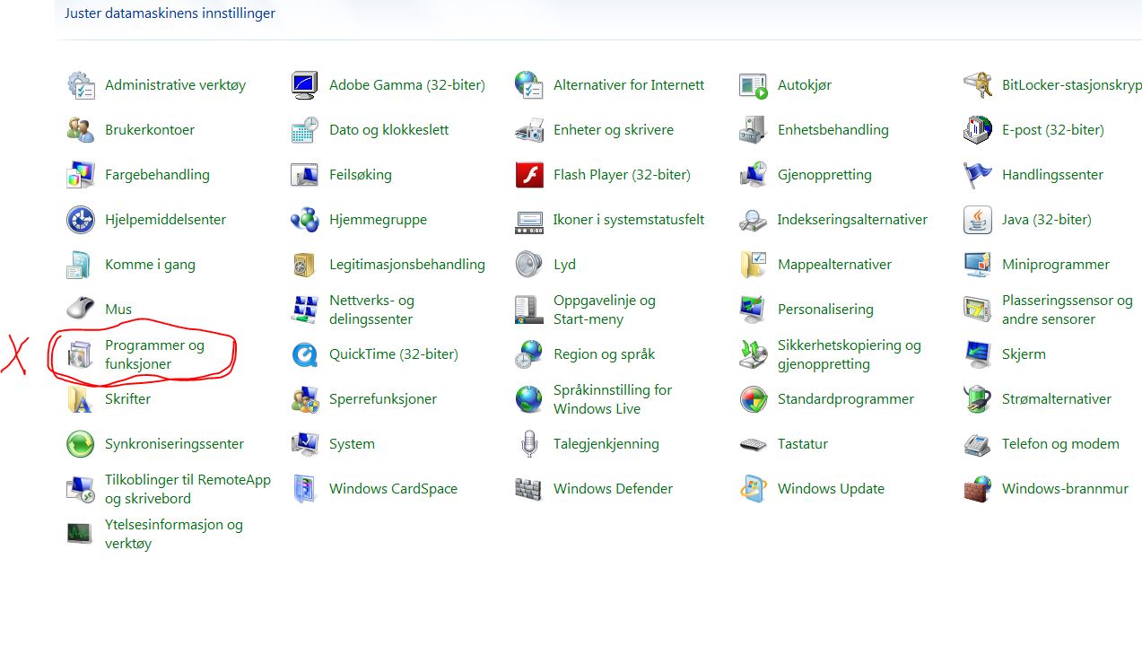Open the Enhetsbehandling icon
Image resolution: width=1142 pixels, height=646 pixels.
click(754, 130)
